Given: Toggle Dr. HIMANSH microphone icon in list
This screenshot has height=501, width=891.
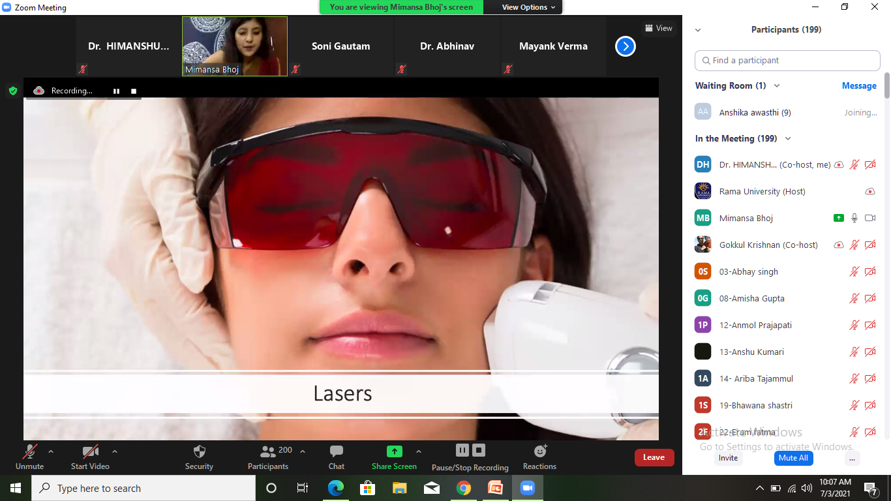Looking at the screenshot, I should pyautogui.click(x=854, y=165).
